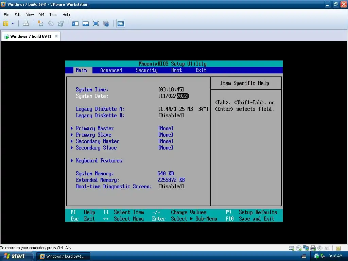This screenshot has height=261, width=348.
Task: Expand the Primary Master sub-menu
Action: (x=95, y=128)
